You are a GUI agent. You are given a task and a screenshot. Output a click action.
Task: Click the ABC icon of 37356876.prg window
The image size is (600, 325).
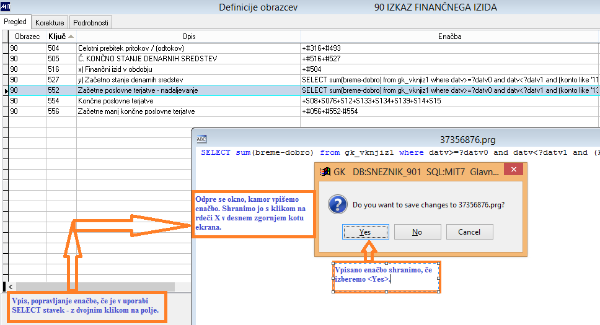pos(201,139)
